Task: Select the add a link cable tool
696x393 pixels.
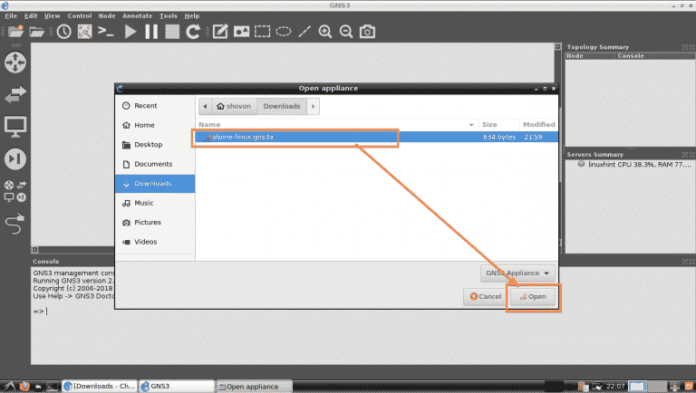Action: click(x=15, y=224)
